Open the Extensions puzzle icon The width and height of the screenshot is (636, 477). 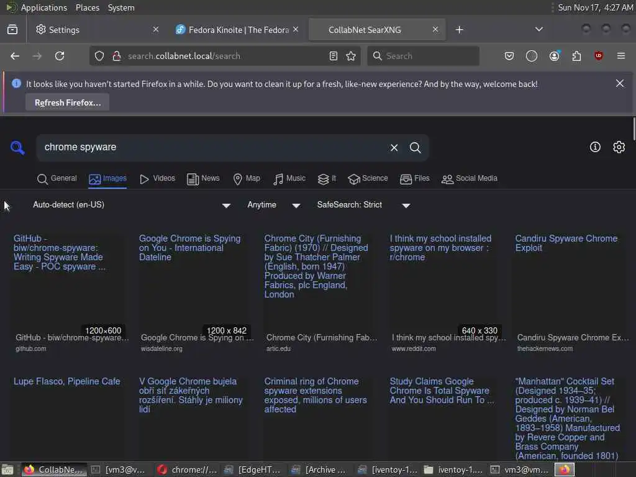point(576,56)
